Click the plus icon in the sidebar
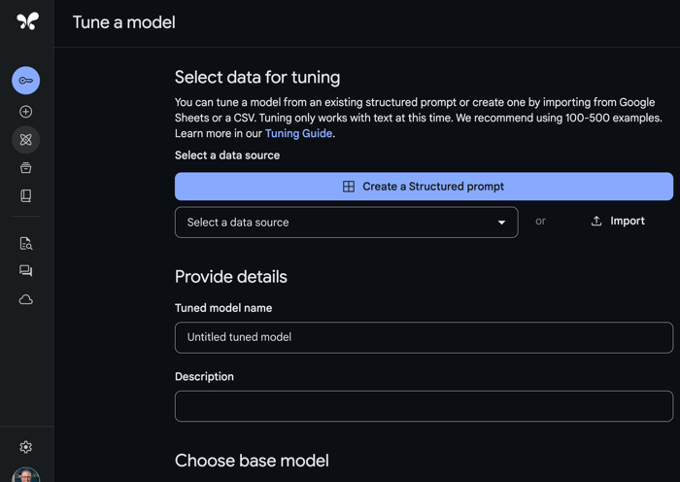Image resolution: width=680 pixels, height=482 pixels. (x=26, y=112)
